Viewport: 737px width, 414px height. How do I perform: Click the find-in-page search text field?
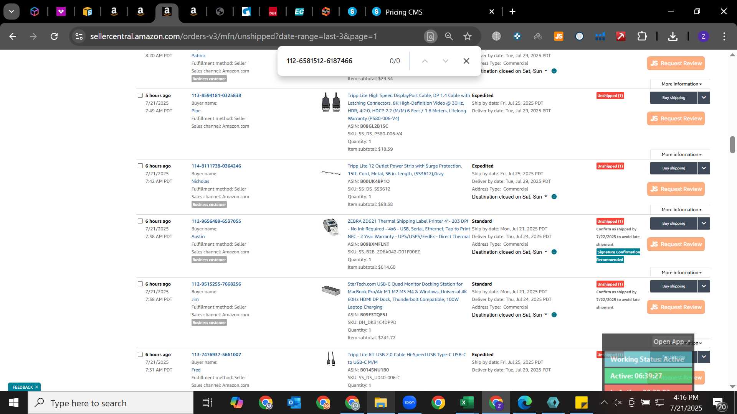tap(334, 61)
